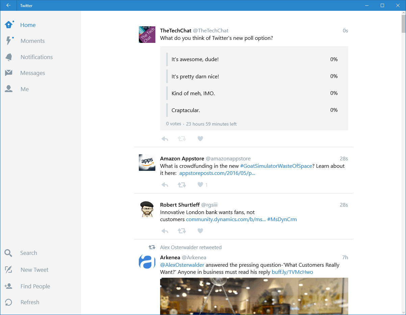Image resolution: width=406 pixels, height=315 pixels.
Task: Open the appstoreposts.com link
Action: point(217,173)
